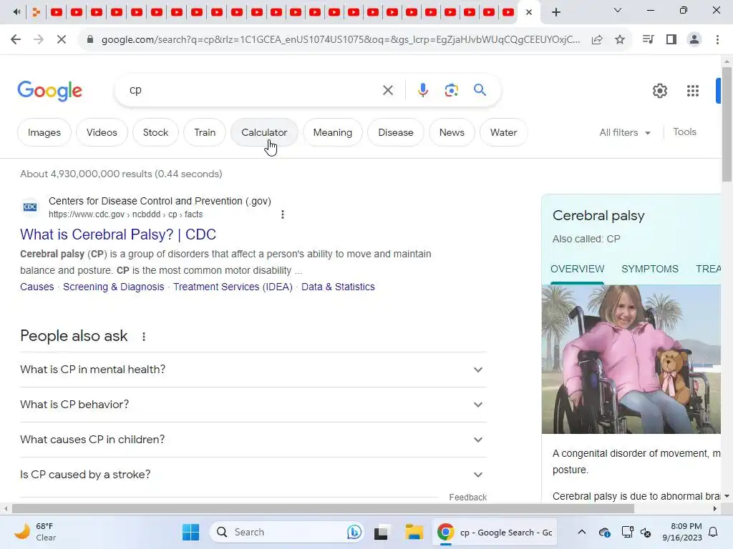Viewport: 733px width, 549px height.
Task: Open the All filters dropdown
Action: click(x=625, y=132)
